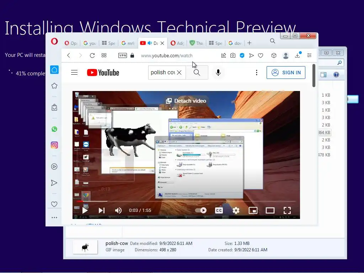Add page to bookmarks with heart icon
This screenshot has width=364, height=273.
[261, 55]
